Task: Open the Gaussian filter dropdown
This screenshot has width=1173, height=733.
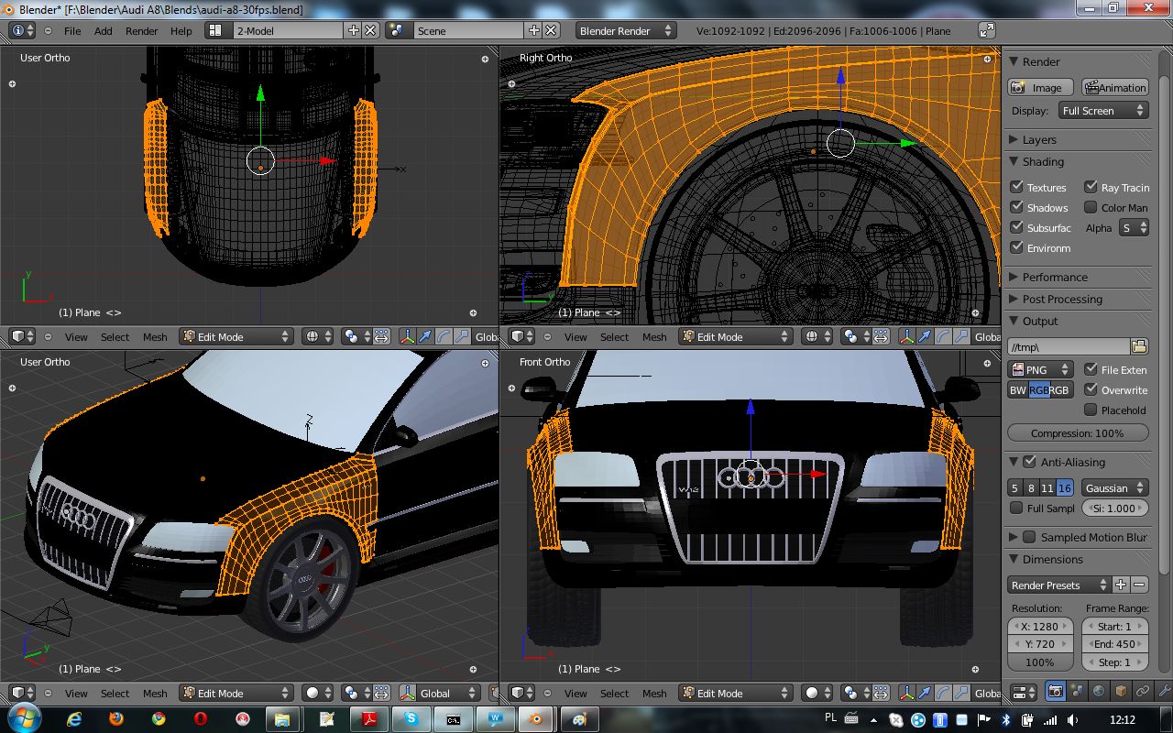Action: tap(1115, 487)
